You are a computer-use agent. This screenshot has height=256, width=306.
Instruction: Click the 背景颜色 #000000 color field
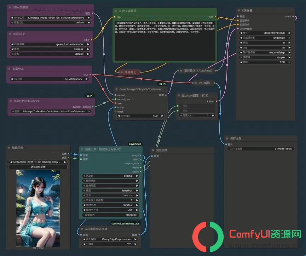click(x=110, y=215)
